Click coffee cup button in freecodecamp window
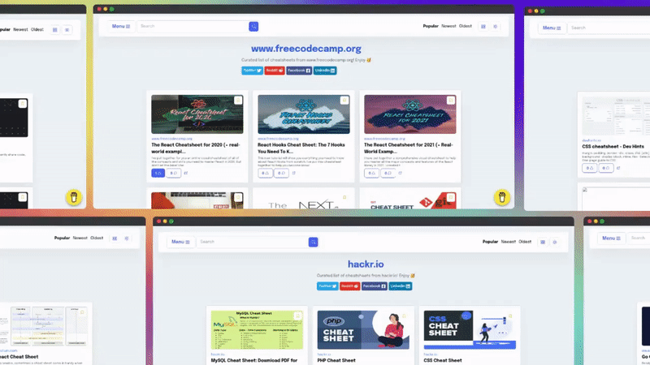The height and width of the screenshot is (365, 650). pos(501,197)
